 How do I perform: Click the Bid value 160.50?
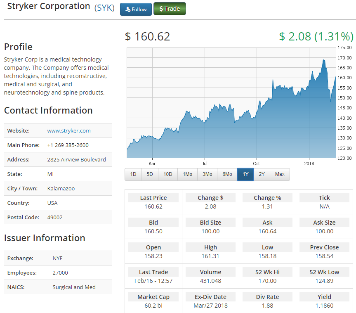click(x=153, y=231)
